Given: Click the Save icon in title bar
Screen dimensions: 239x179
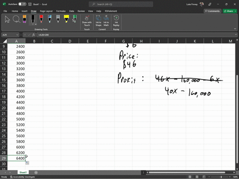Looking at the screenshot, I should (30, 4).
